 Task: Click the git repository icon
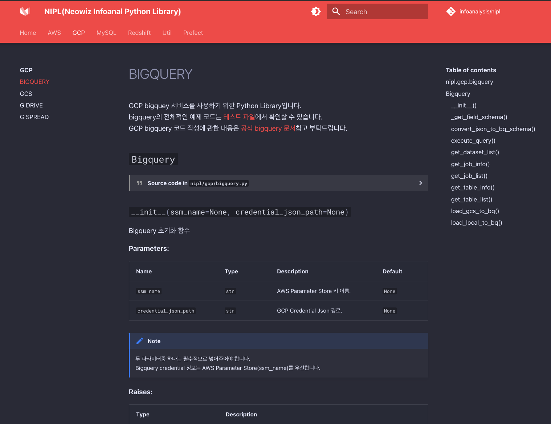pos(451,12)
